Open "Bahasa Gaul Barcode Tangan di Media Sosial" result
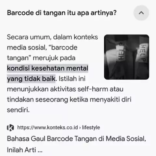The image size is (156, 156). click(76, 139)
